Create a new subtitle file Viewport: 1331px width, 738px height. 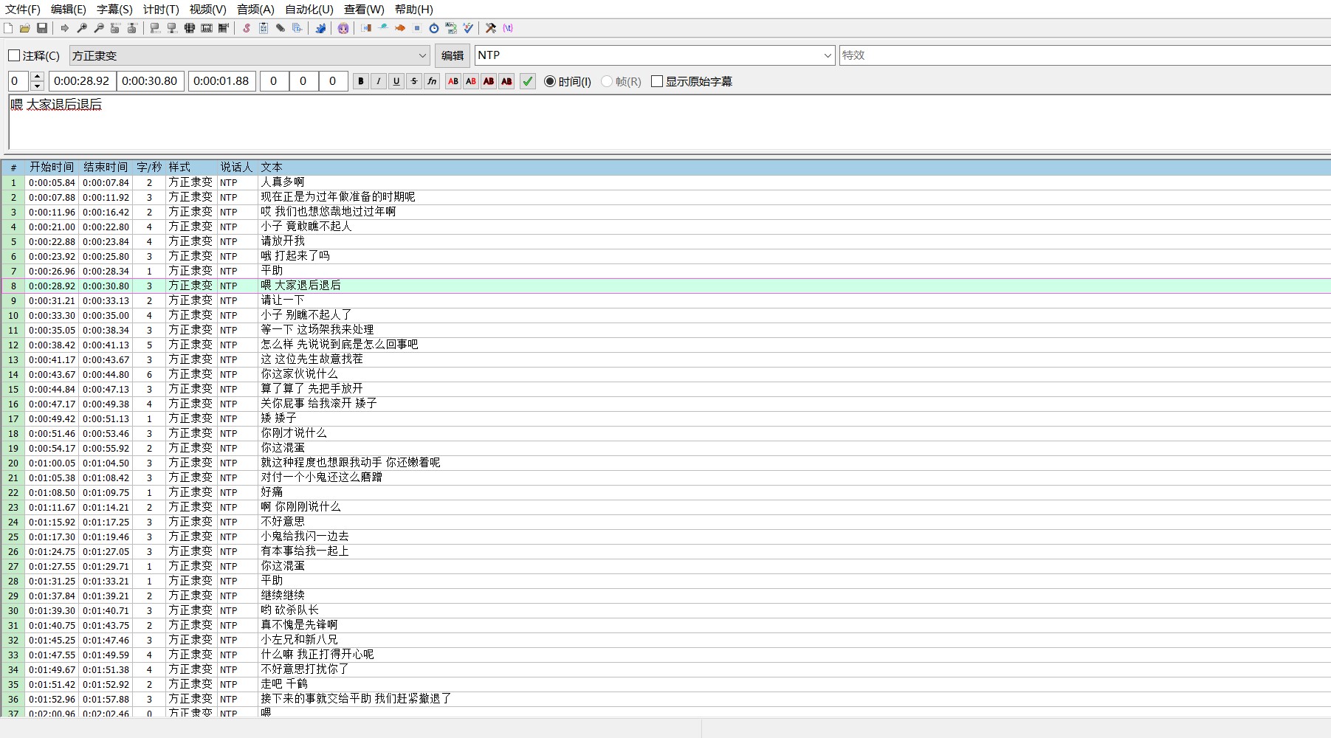click(8, 28)
